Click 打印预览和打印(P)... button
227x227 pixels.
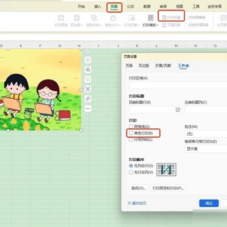click(x=168, y=188)
